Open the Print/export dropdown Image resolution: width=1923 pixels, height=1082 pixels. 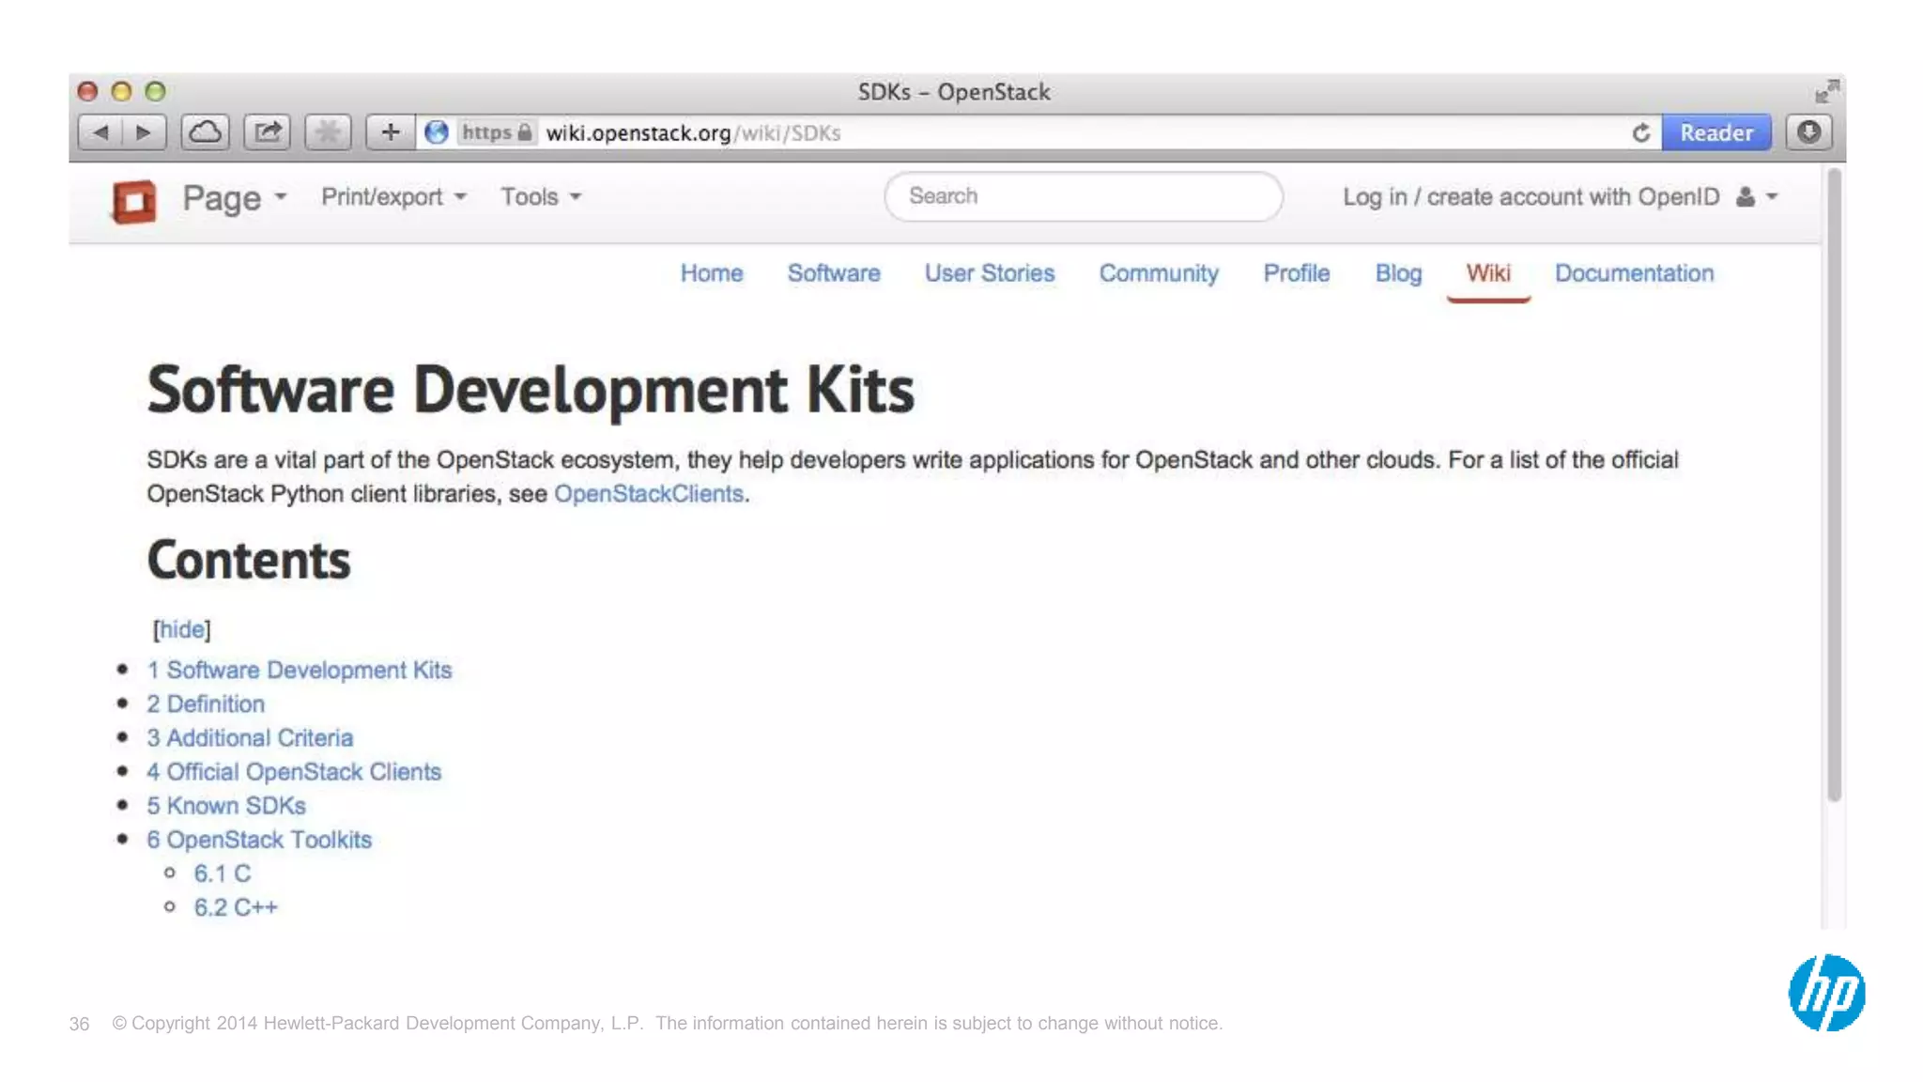click(x=392, y=197)
